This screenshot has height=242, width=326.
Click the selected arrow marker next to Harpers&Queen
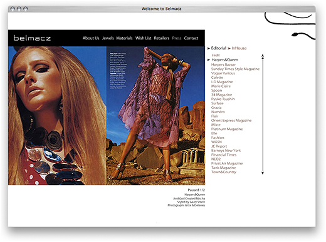tap(208, 60)
